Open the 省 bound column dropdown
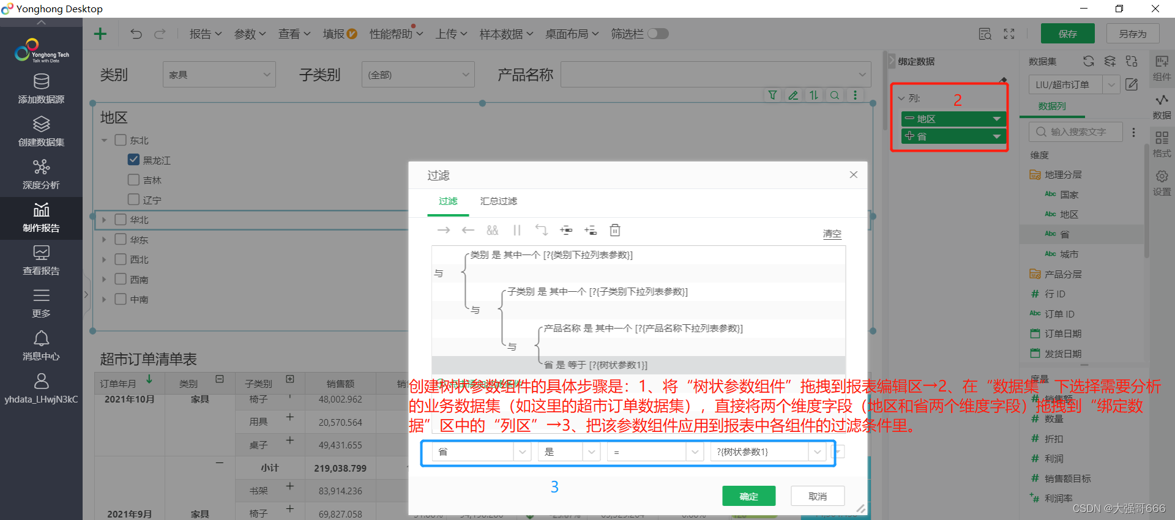 pyautogui.click(x=996, y=136)
